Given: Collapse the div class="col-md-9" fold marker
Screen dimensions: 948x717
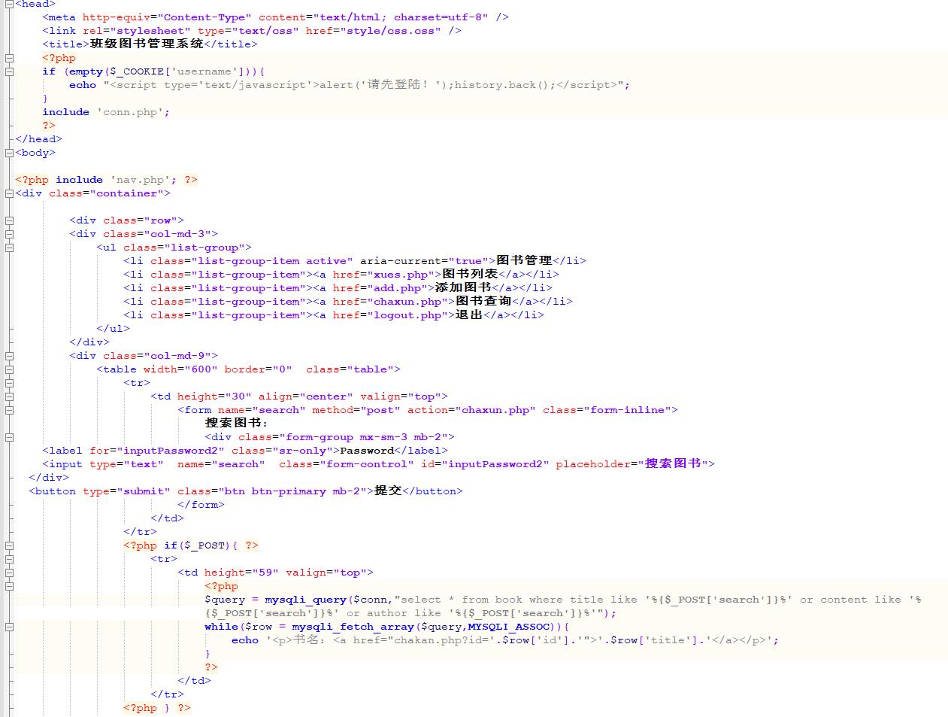Looking at the screenshot, I should coord(9,356).
